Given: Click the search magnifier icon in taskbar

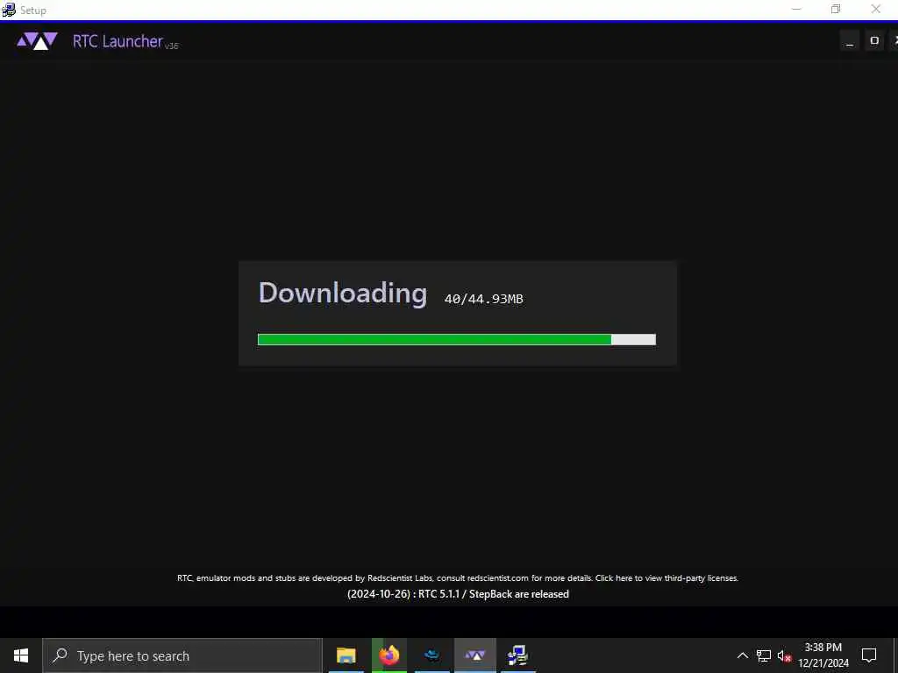Looking at the screenshot, I should pyautogui.click(x=60, y=655).
